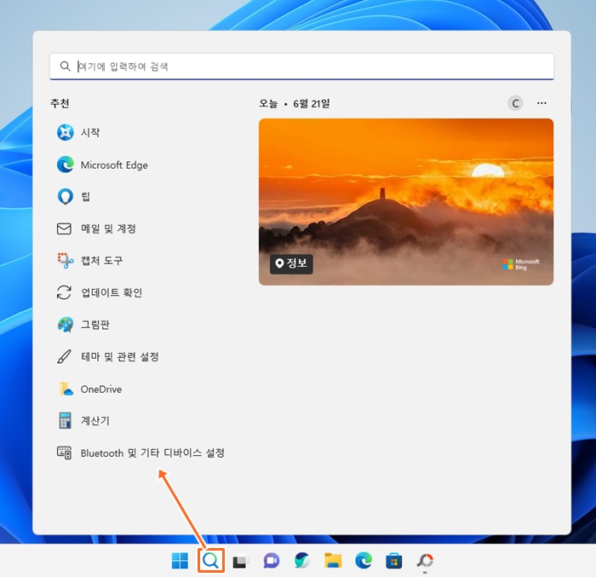596x577 pixels.
Task: Click the 추천 section heading
Action: (60, 103)
